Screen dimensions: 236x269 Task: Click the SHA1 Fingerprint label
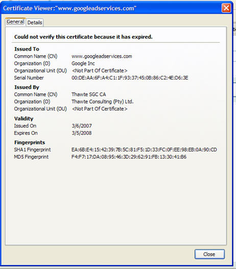tap(32, 150)
